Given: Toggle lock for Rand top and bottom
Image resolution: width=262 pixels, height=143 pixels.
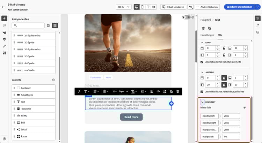Looking at the screenshot, I should tap(224, 48).
